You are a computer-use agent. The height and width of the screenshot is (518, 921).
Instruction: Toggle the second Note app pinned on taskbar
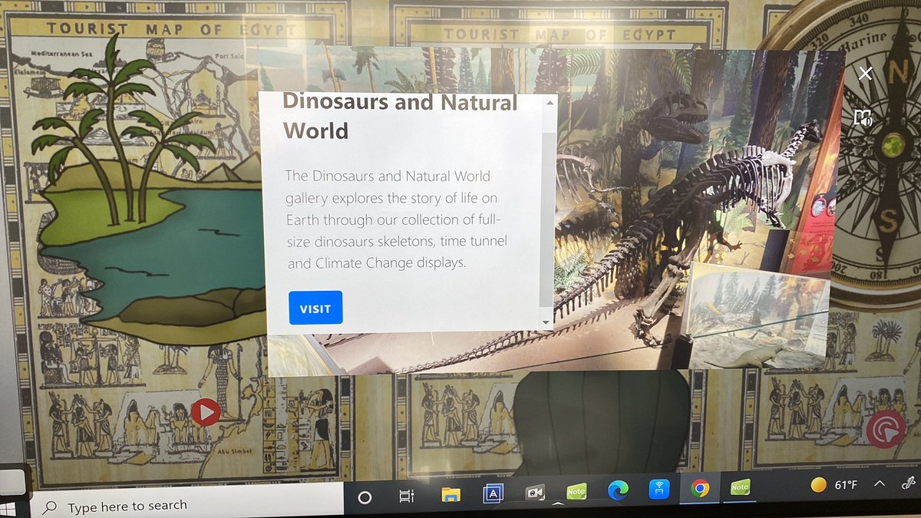740,487
